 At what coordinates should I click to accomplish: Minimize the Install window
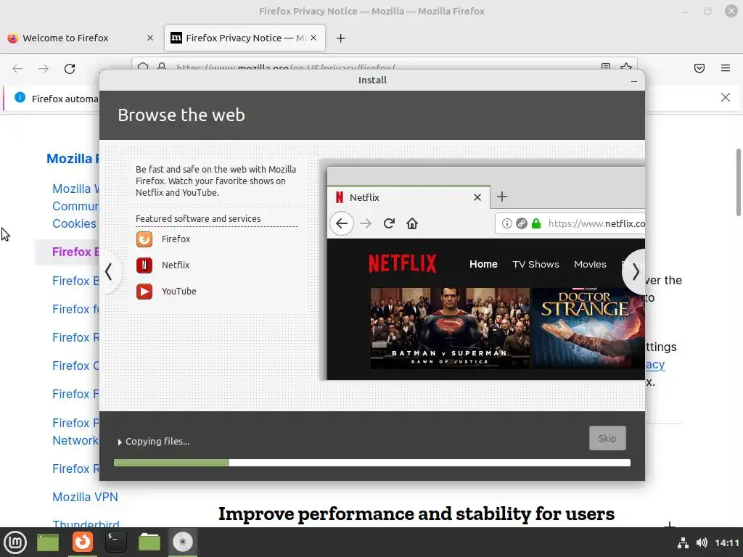[x=634, y=81]
